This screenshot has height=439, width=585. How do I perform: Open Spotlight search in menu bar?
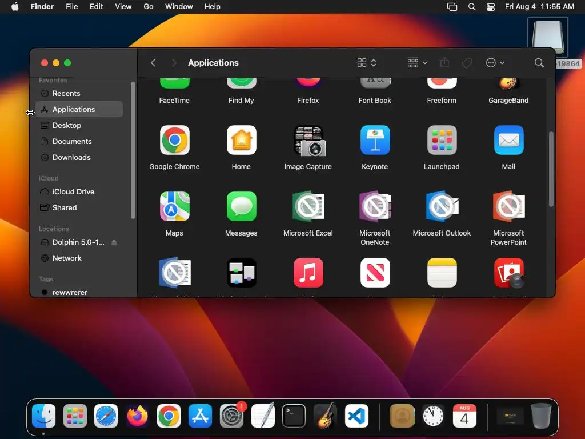click(x=471, y=7)
